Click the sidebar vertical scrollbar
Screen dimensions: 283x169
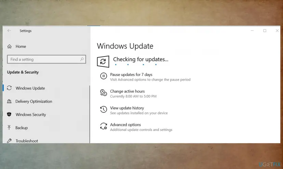click(x=90, y=114)
